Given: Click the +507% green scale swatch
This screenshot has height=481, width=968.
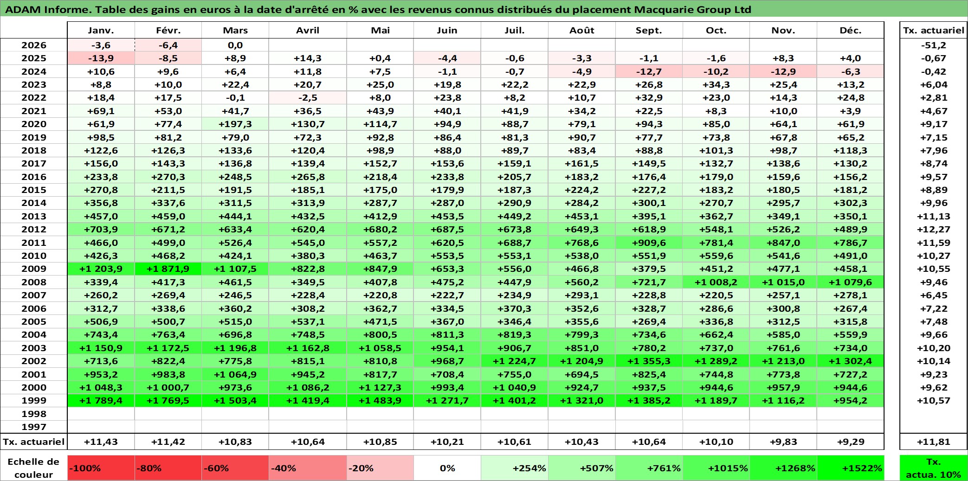Looking at the screenshot, I should (582, 468).
